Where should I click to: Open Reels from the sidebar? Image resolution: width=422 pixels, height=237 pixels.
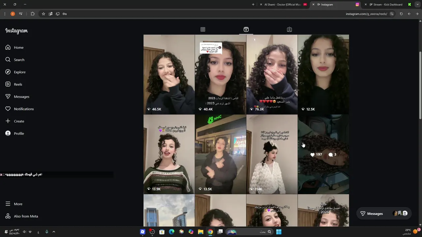pos(14,84)
